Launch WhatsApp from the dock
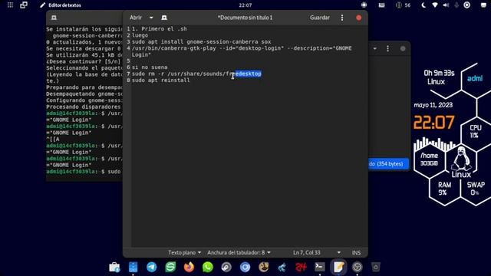This screenshot has width=491, height=276. pos(208,267)
